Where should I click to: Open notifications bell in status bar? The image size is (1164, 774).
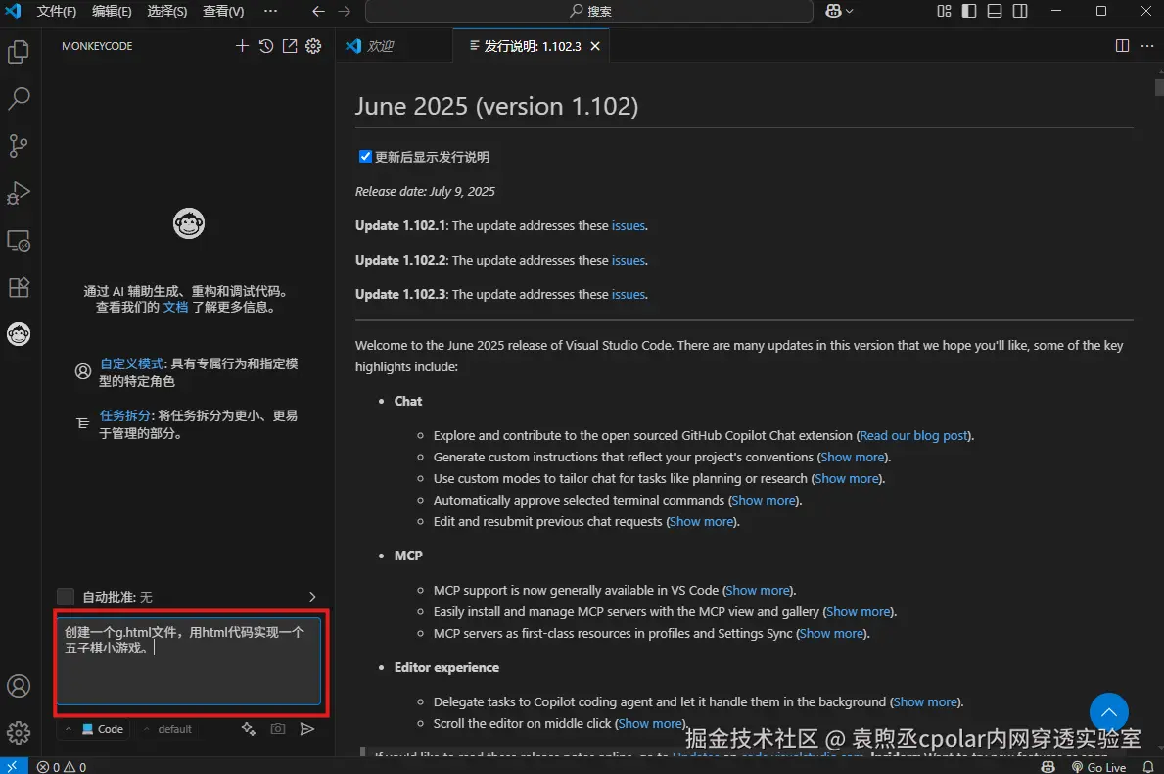1148,766
